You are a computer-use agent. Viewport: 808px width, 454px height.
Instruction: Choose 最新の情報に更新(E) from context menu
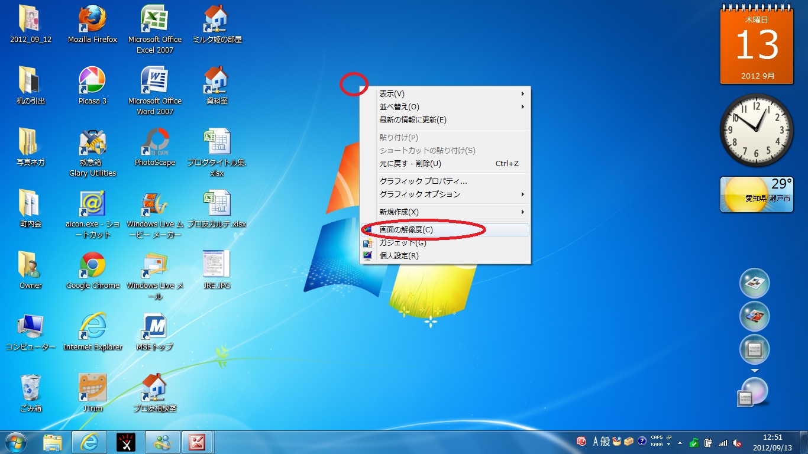coord(445,120)
